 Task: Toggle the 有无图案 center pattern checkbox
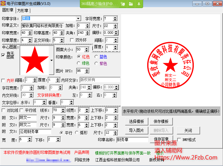(x=3, y=55)
